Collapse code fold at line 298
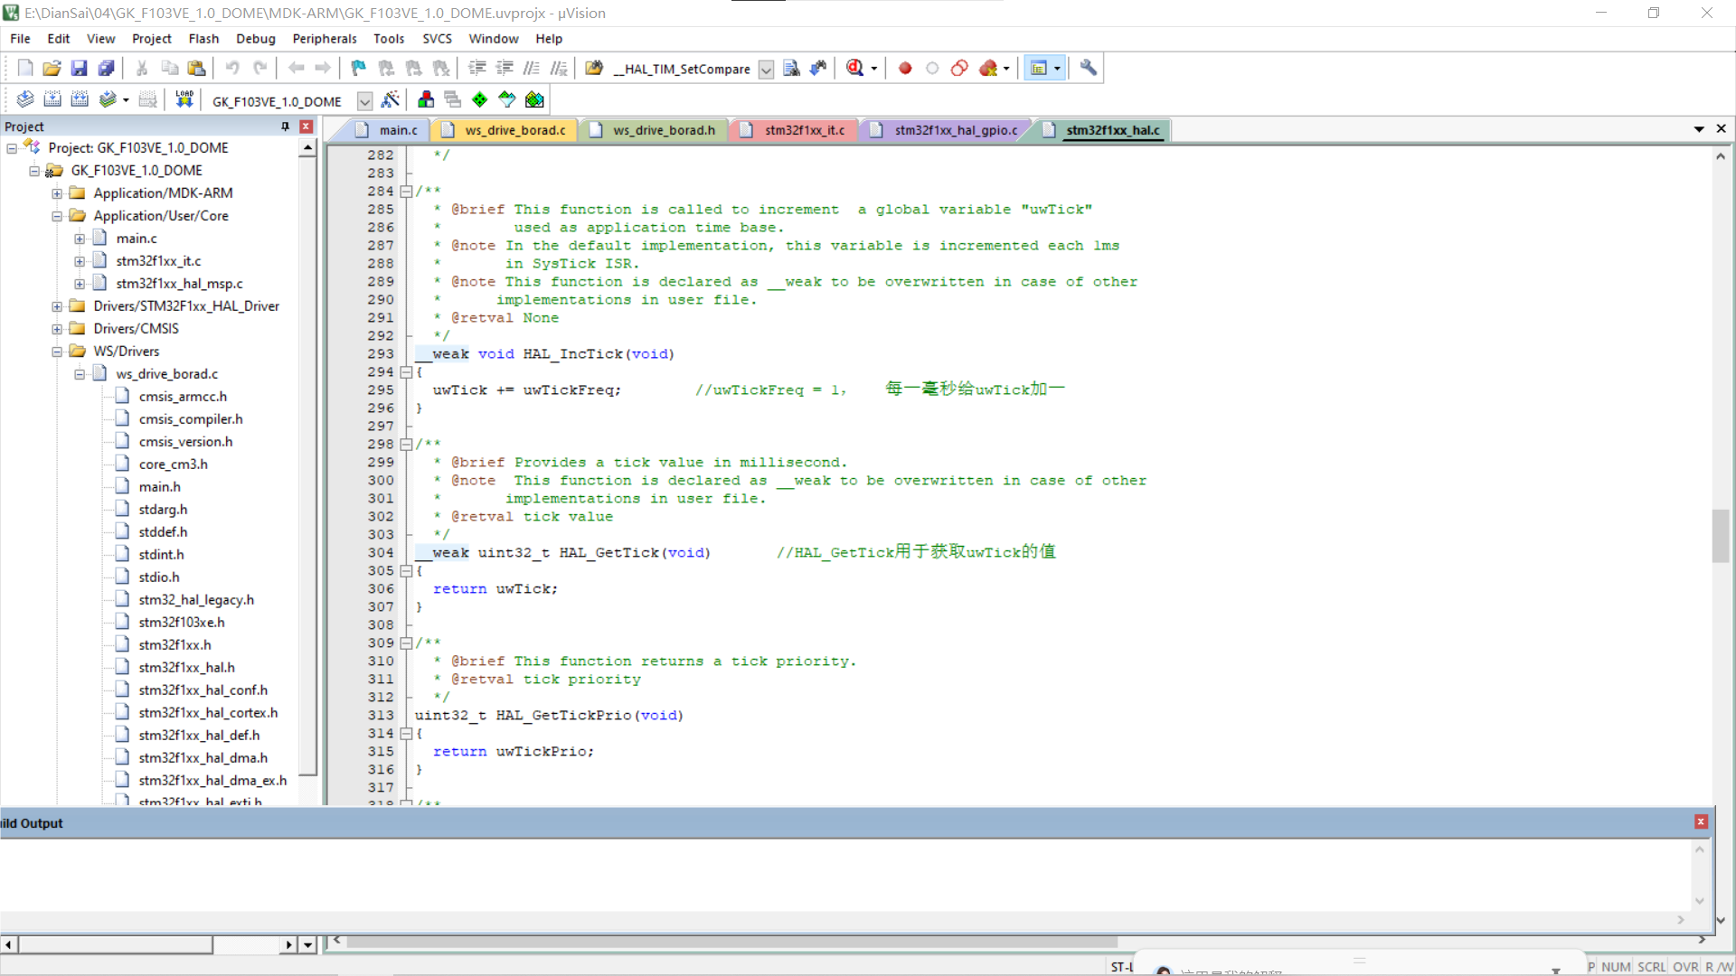This screenshot has height=976, width=1736. 406,444
